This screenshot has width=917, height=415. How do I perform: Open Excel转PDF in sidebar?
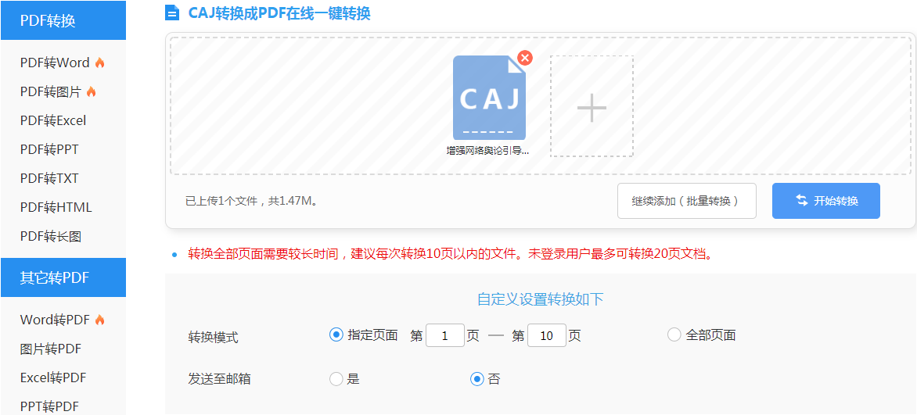click(53, 377)
